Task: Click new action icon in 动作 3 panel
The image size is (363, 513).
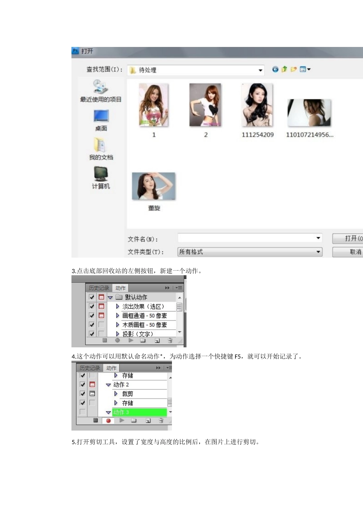Action: click(148, 421)
